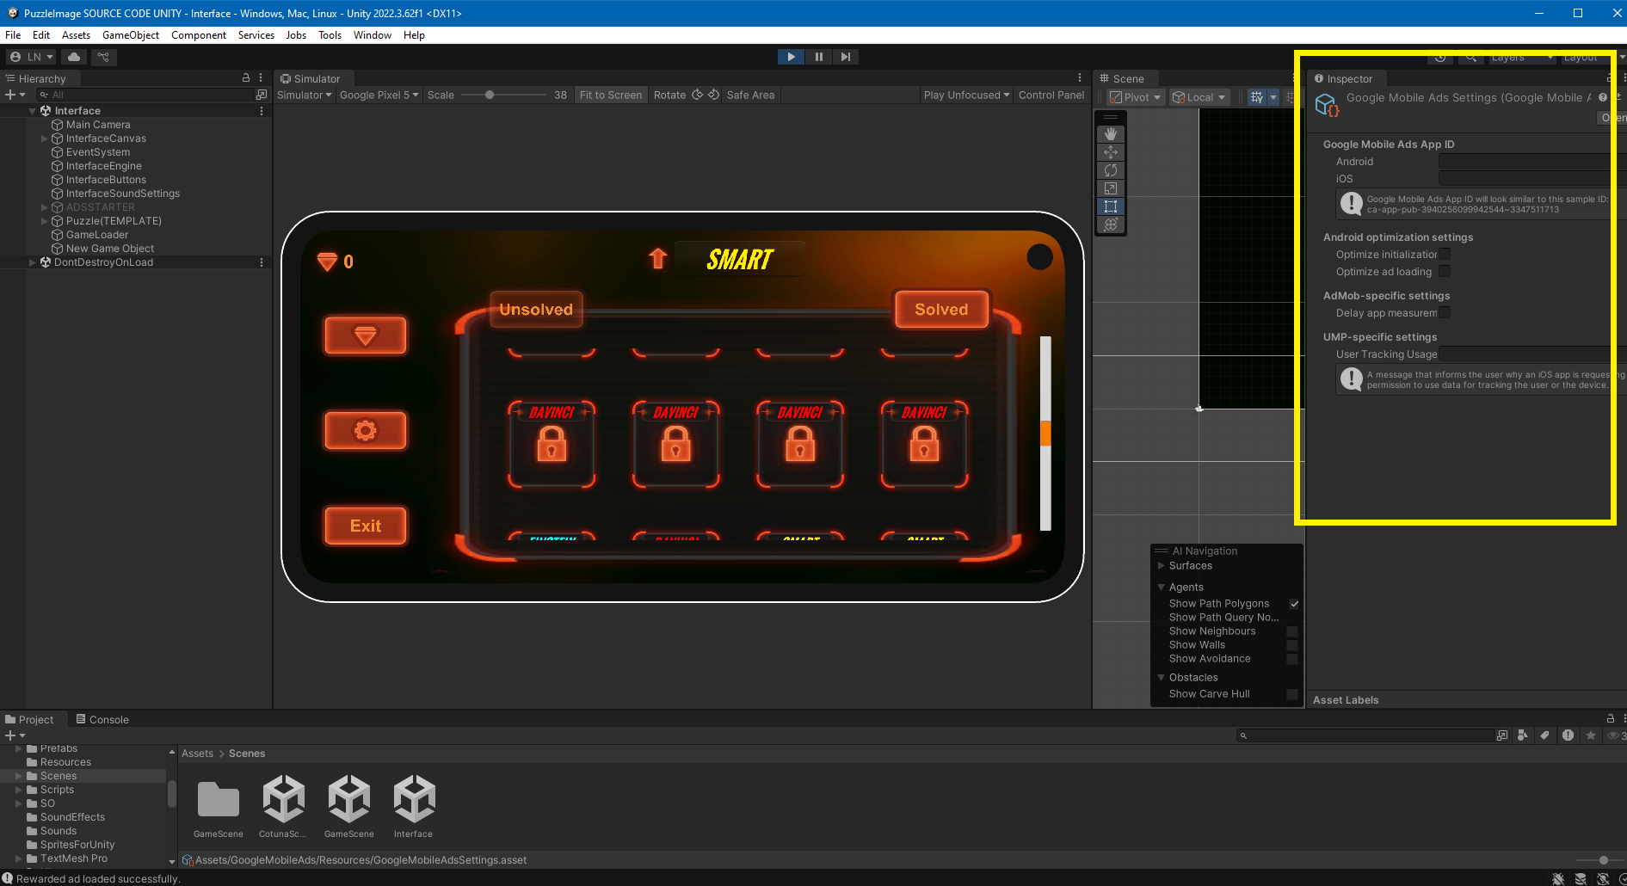Screen dimensions: 1627x886
Task: Open the LN account dropdown
Action: pyautogui.click(x=31, y=57)
